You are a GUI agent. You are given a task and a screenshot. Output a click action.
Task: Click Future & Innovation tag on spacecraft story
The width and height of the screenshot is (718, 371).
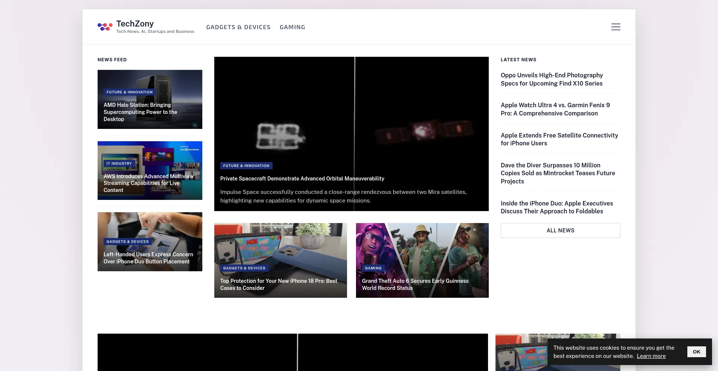point(246,166)
